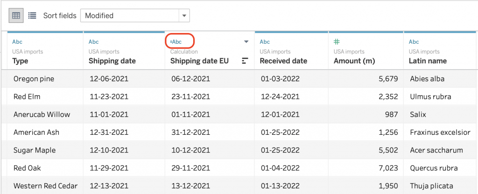478x194 pixels.
Task: Click the Western Red Cedar row cell
Action: [45, 186]
